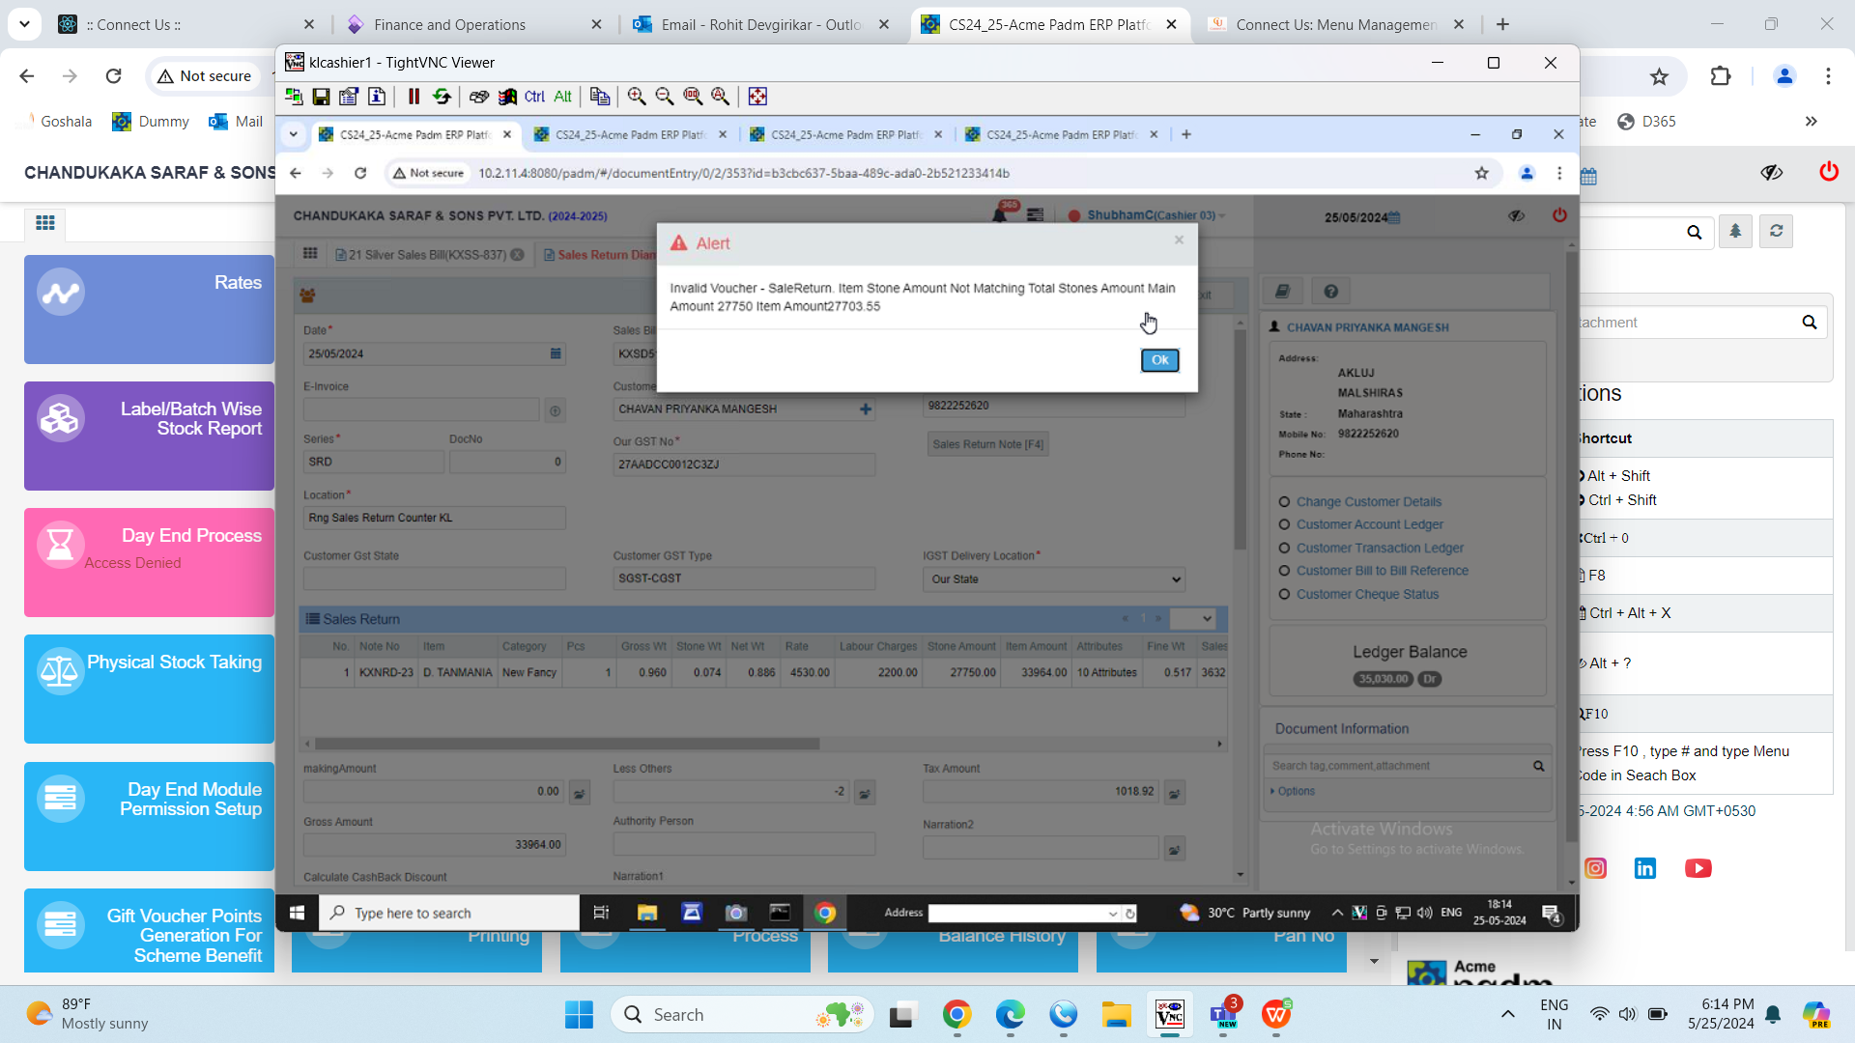
Task: Open Chrome from Windows taskbar
Action: point(956,1014)
